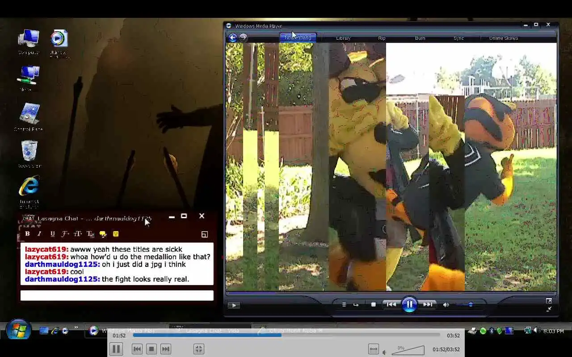Seek on the outer player progress bar

[286, 335]
